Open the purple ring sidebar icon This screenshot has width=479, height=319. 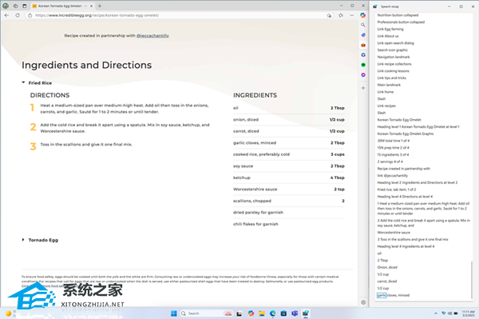pyautogui.click(x=363, y=75)
